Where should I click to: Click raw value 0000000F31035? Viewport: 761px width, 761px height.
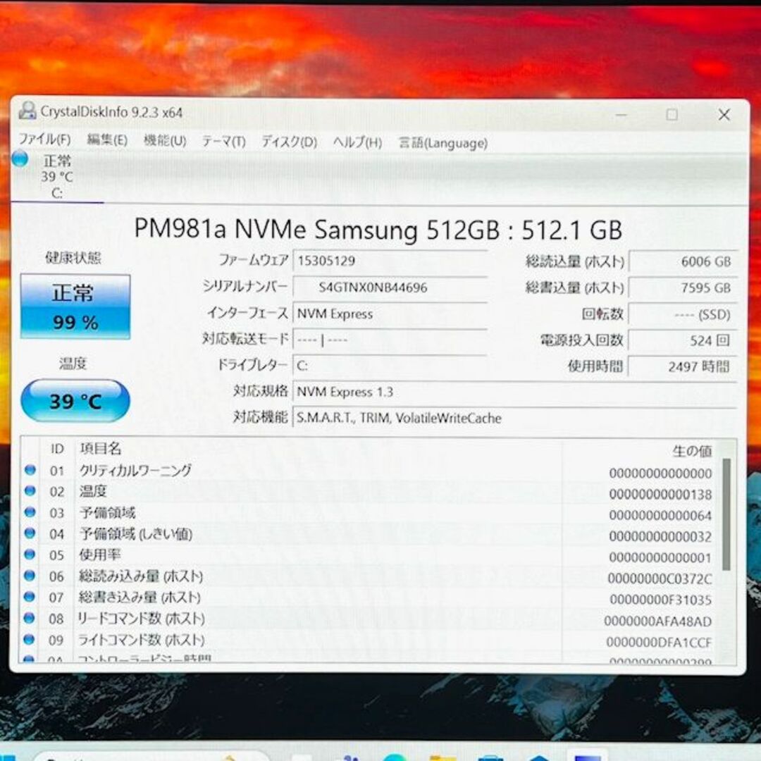[x=660, y=600]
